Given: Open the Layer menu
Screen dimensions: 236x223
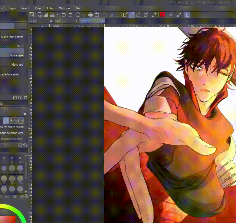Looking at the screenshot, I should pos(12,8).
